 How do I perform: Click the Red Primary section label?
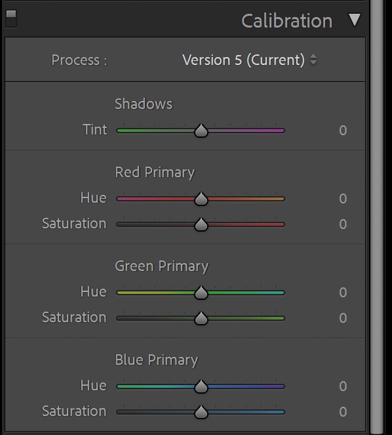pos(155,173)
